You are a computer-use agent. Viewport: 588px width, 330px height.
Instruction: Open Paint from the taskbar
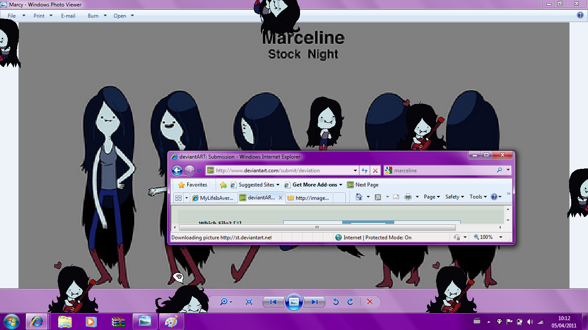point(171,321)
